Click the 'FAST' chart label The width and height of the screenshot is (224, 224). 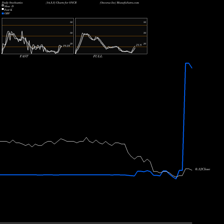pos(24,56)
